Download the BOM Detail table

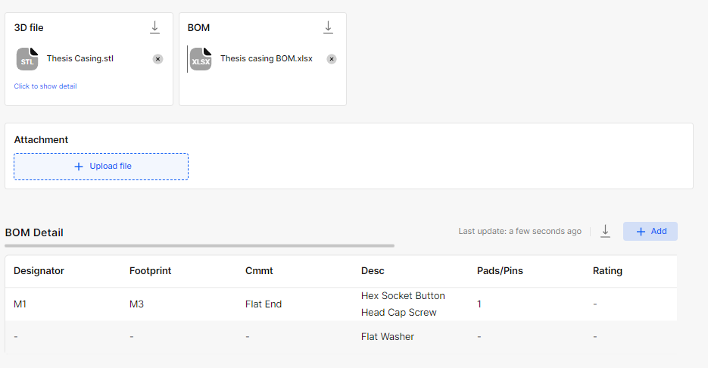pos(606,231)
